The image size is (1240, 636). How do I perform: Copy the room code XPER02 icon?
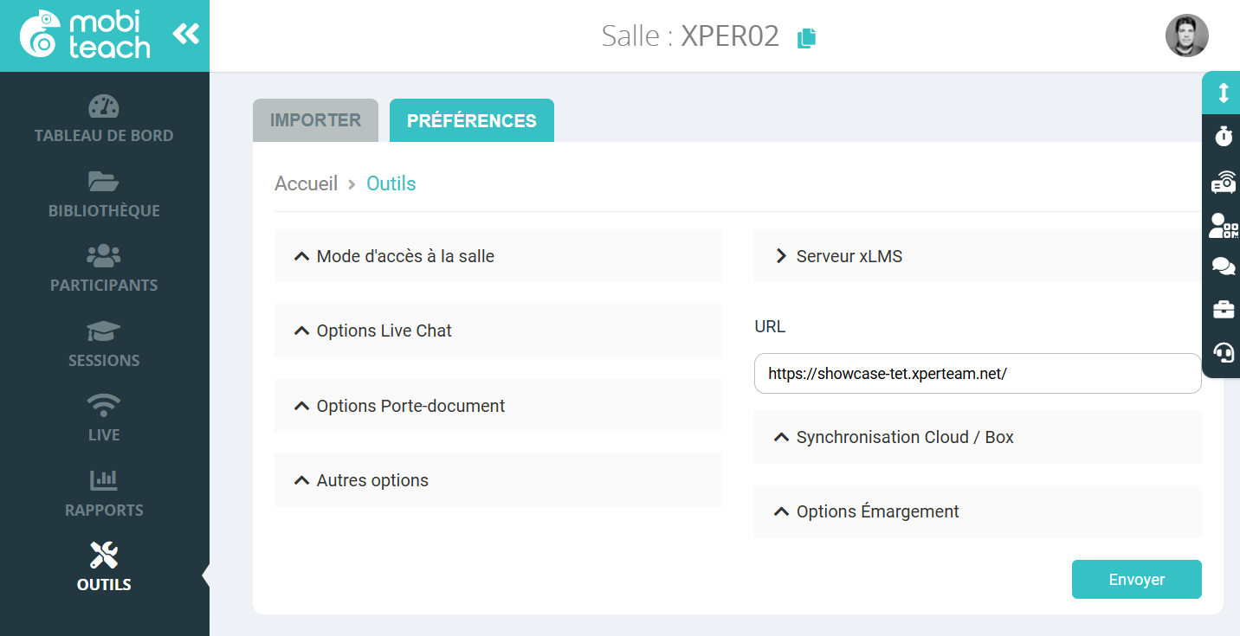click(x=806, y=37)
